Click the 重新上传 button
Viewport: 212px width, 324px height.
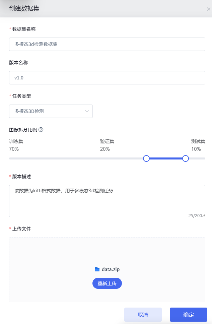[107, 283]
